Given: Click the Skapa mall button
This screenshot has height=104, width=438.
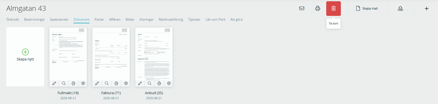Looking at the screenshot, I should (367, 9).
